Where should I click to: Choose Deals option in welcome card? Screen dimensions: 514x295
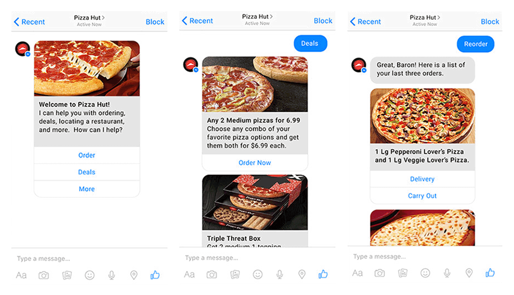pyautogui.click(x=87, y=172)
